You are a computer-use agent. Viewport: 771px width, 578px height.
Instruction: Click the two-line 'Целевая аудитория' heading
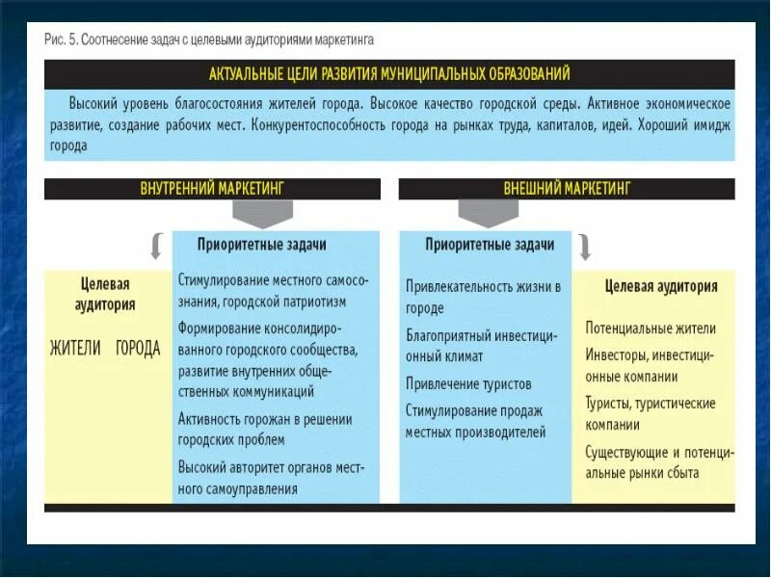pos(105,294)
